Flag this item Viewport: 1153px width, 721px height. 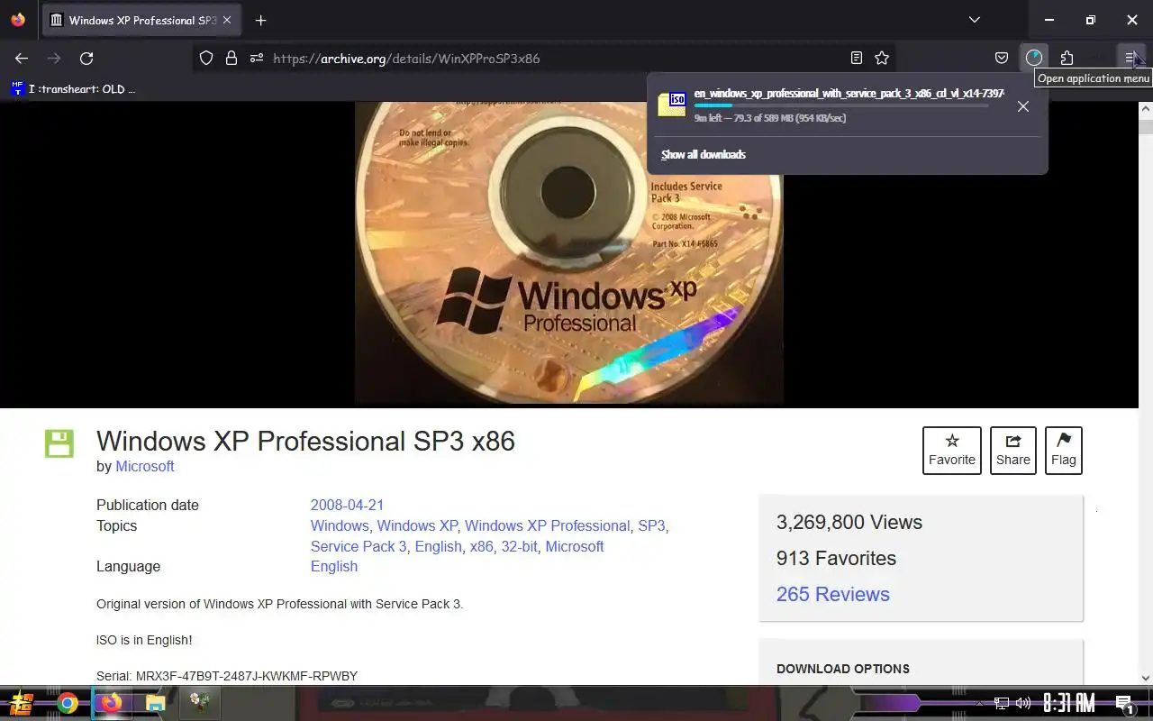[1064, 450]
